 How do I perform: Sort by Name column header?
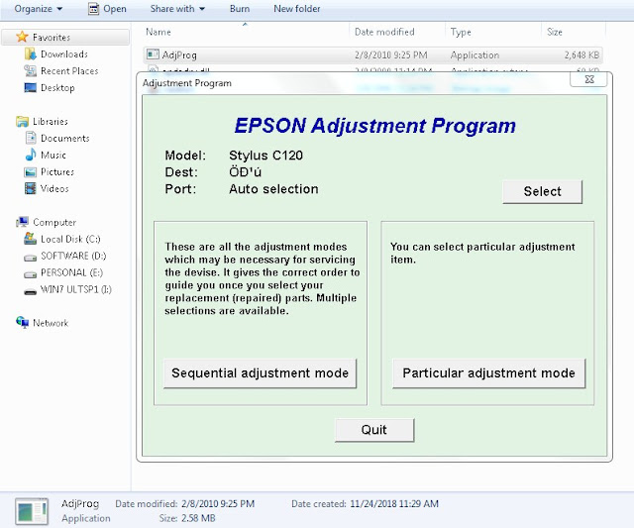158,32
